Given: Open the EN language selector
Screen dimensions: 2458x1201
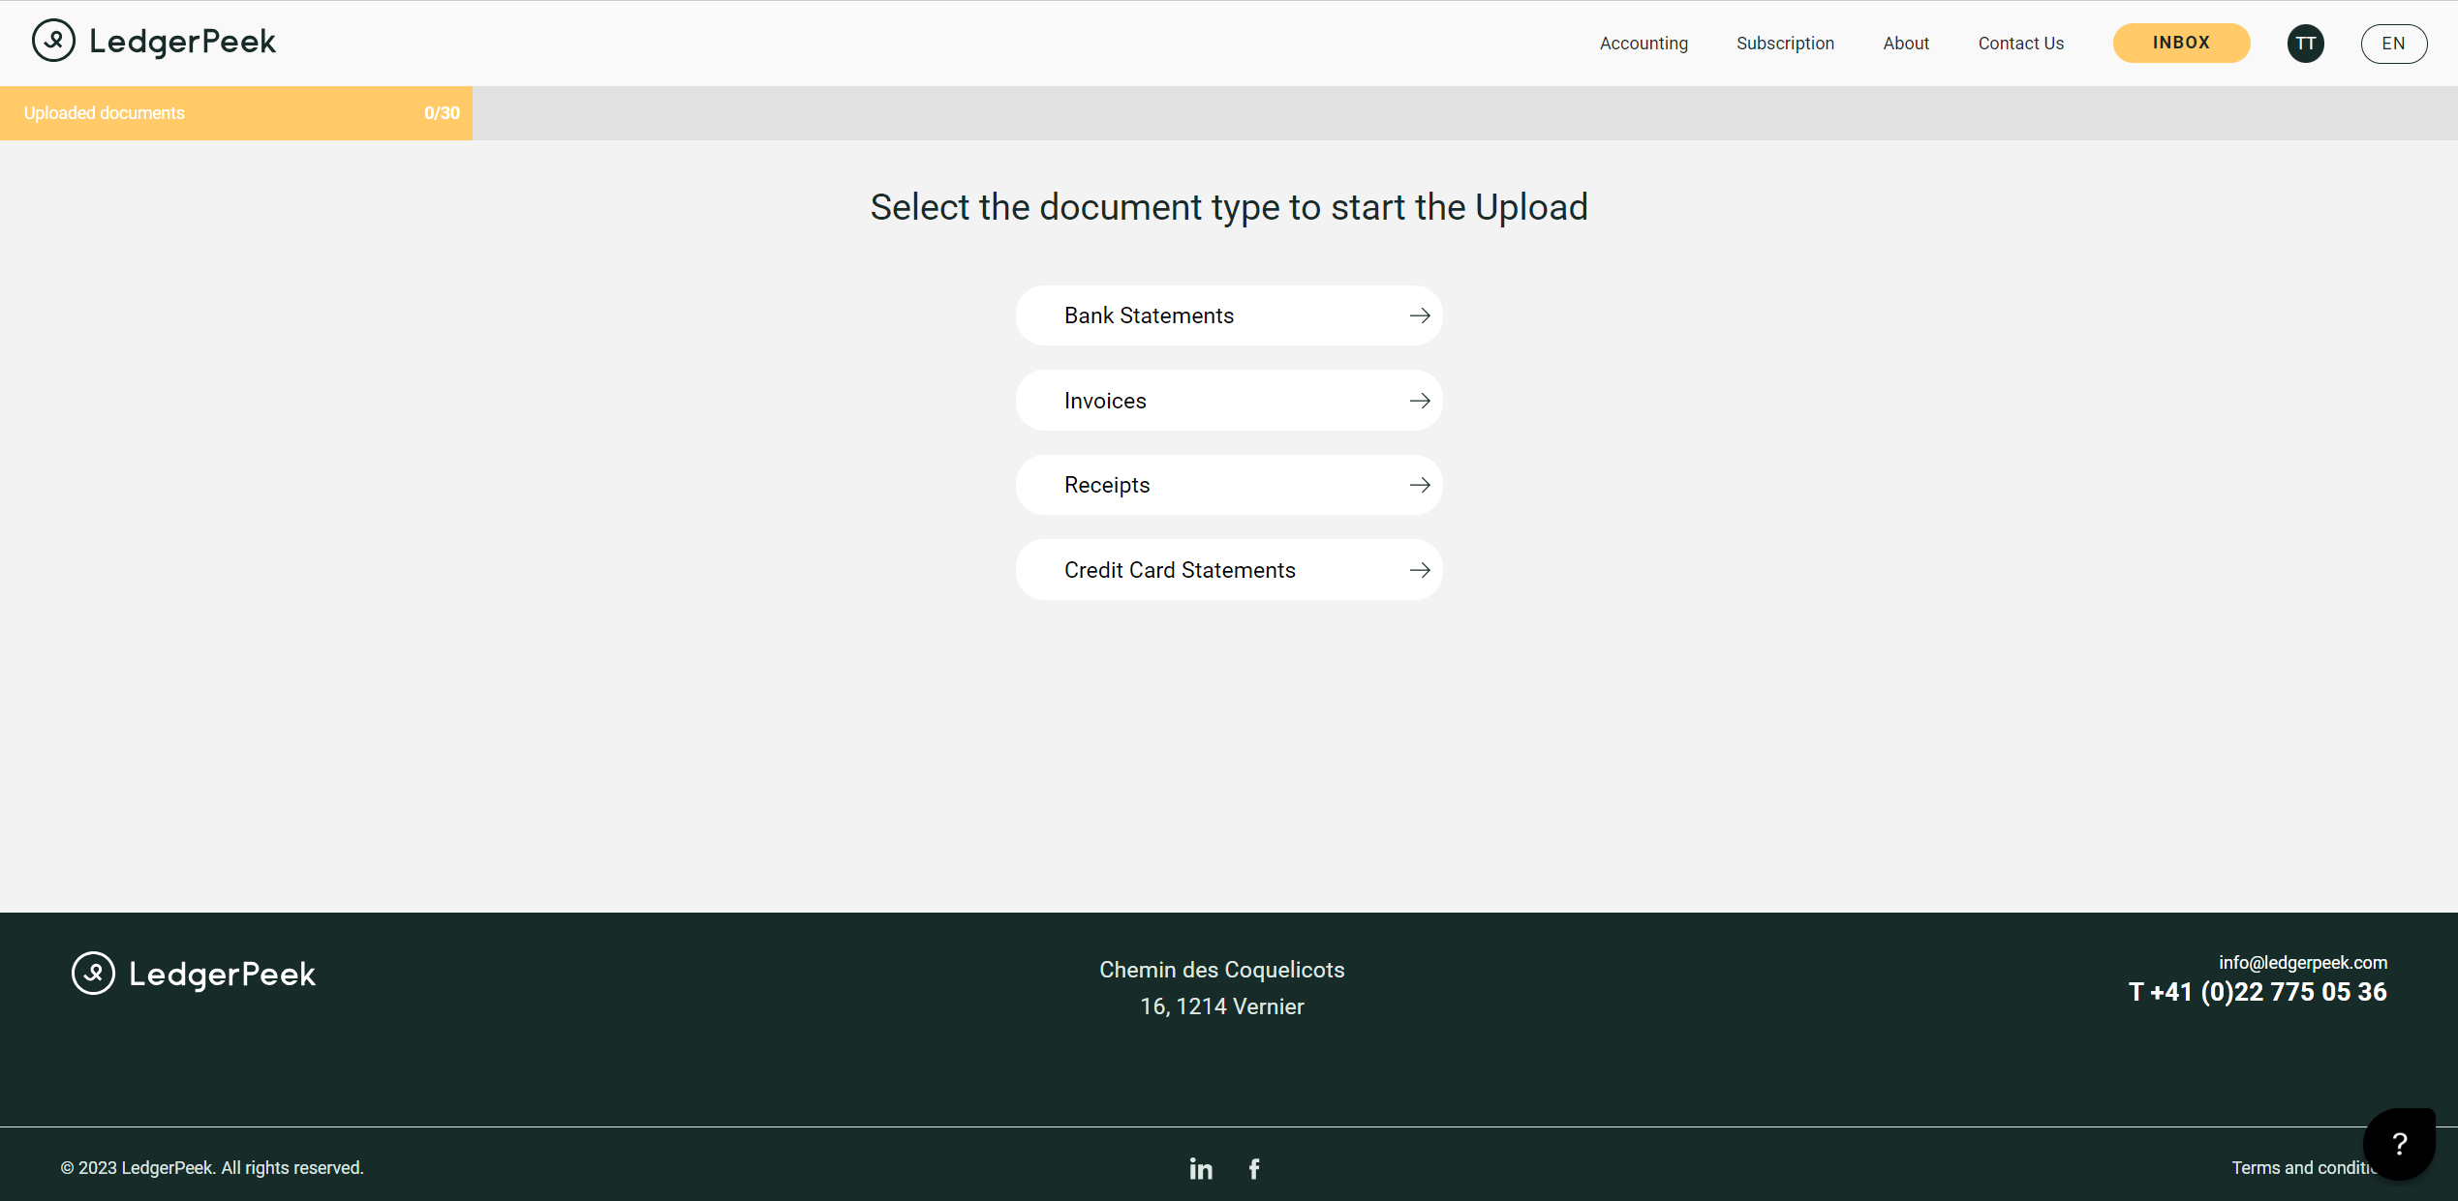Looking at the screenshot, I should pos(2393,44).
